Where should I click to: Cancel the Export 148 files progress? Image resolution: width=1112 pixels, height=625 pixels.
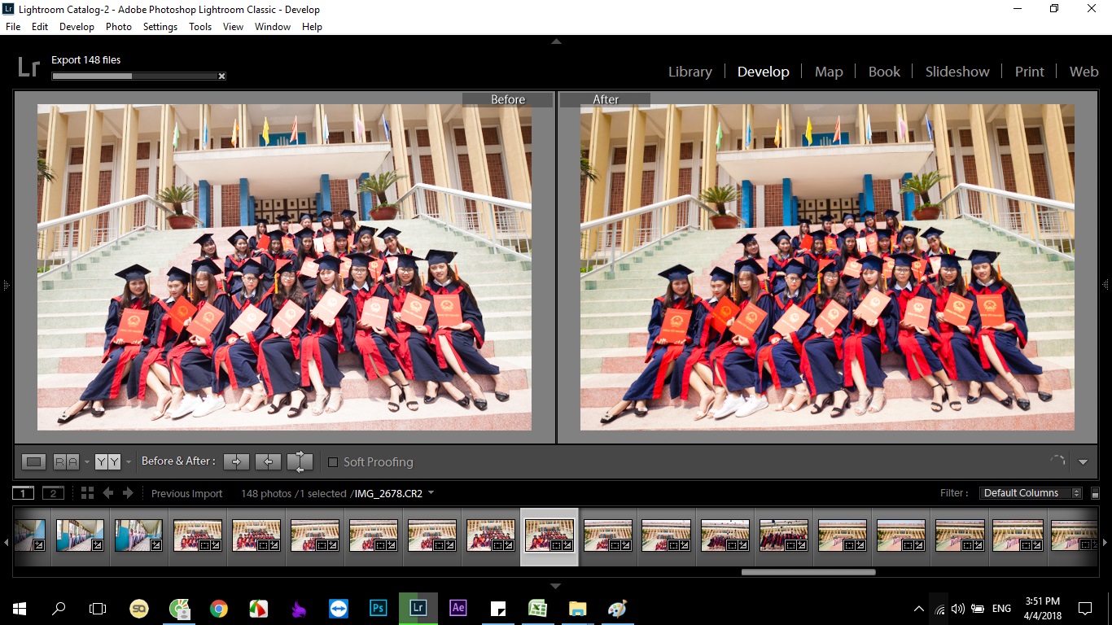221,76
